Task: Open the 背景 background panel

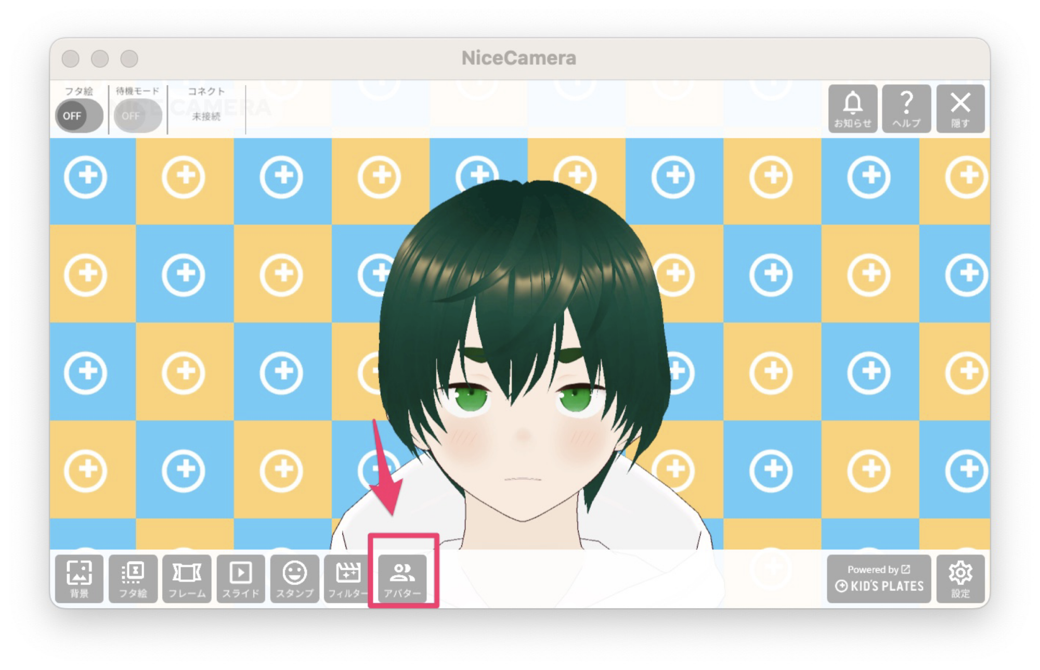Action: click(79, 578)
